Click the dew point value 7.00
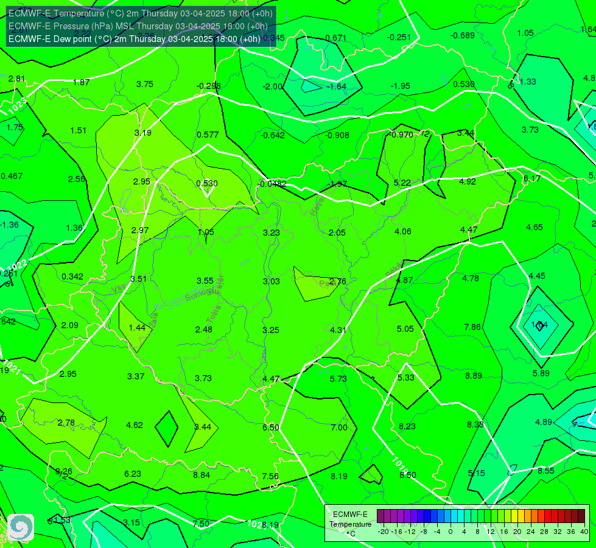This screenshot has width=596, height=548. [338, 427]
